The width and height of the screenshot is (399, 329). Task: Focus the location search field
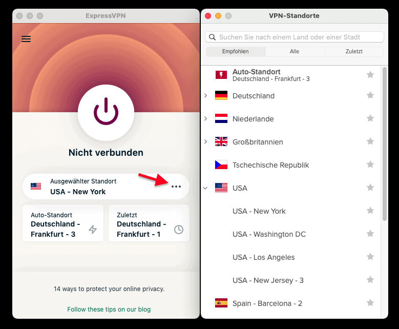point(295,37)
